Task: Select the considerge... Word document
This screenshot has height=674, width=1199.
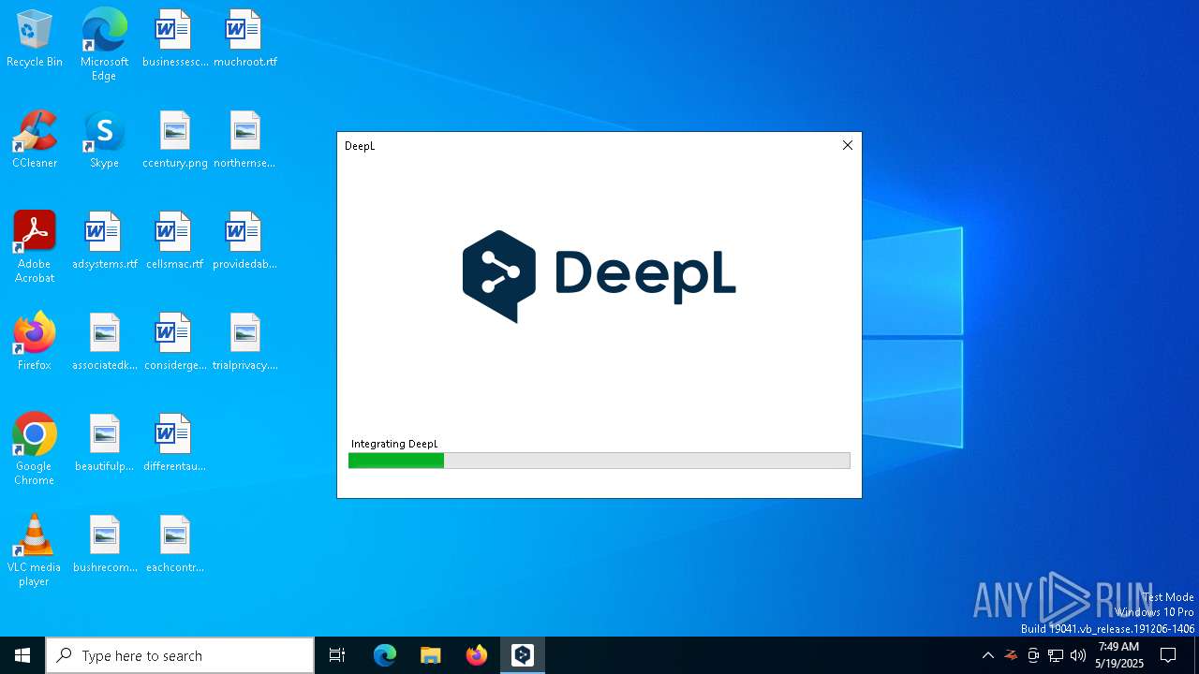Action: tap(175, 343)
